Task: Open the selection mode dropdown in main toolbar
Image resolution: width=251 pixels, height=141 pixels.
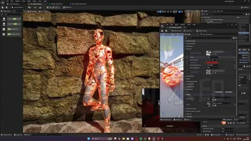Action: (x=18, y=7)
